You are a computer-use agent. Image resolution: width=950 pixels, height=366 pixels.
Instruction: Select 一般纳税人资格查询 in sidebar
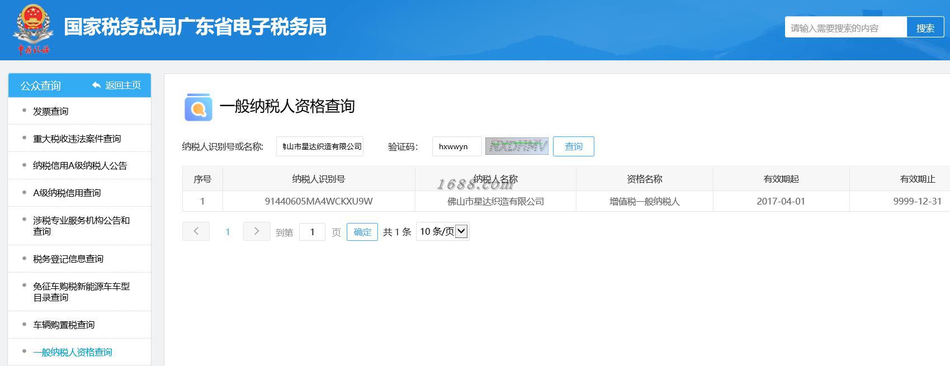coord(73,352)
